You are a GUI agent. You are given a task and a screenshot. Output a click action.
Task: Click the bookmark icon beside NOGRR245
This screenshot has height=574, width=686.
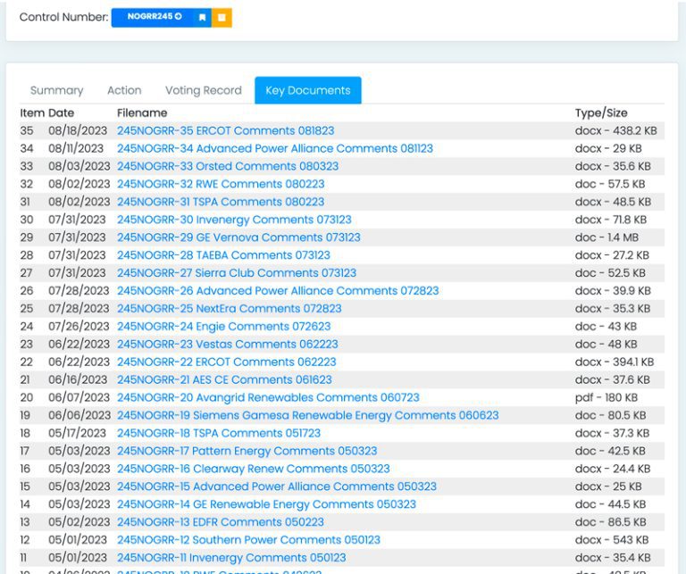pos(202,18)
